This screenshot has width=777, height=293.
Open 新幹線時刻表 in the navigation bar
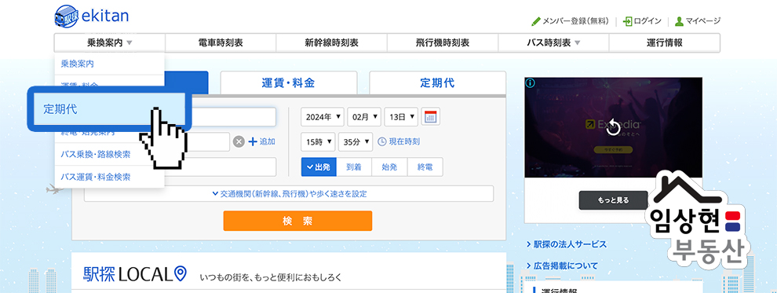coord(331,42)
